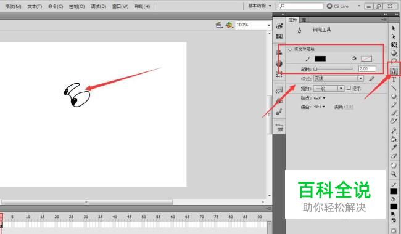Open the collapsed Project panel
Screen dimensions: 401x234
[279, 127]
